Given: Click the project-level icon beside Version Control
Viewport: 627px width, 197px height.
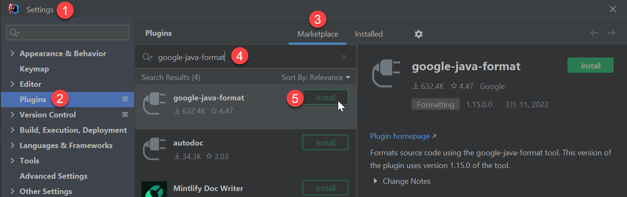Looking at the screenshot, I should [x=125, y=114].
